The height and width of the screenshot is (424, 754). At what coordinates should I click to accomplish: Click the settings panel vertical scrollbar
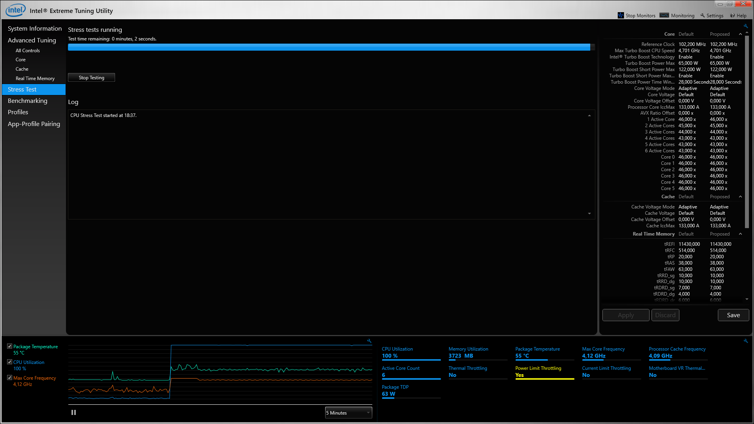[x=747, y=132]
